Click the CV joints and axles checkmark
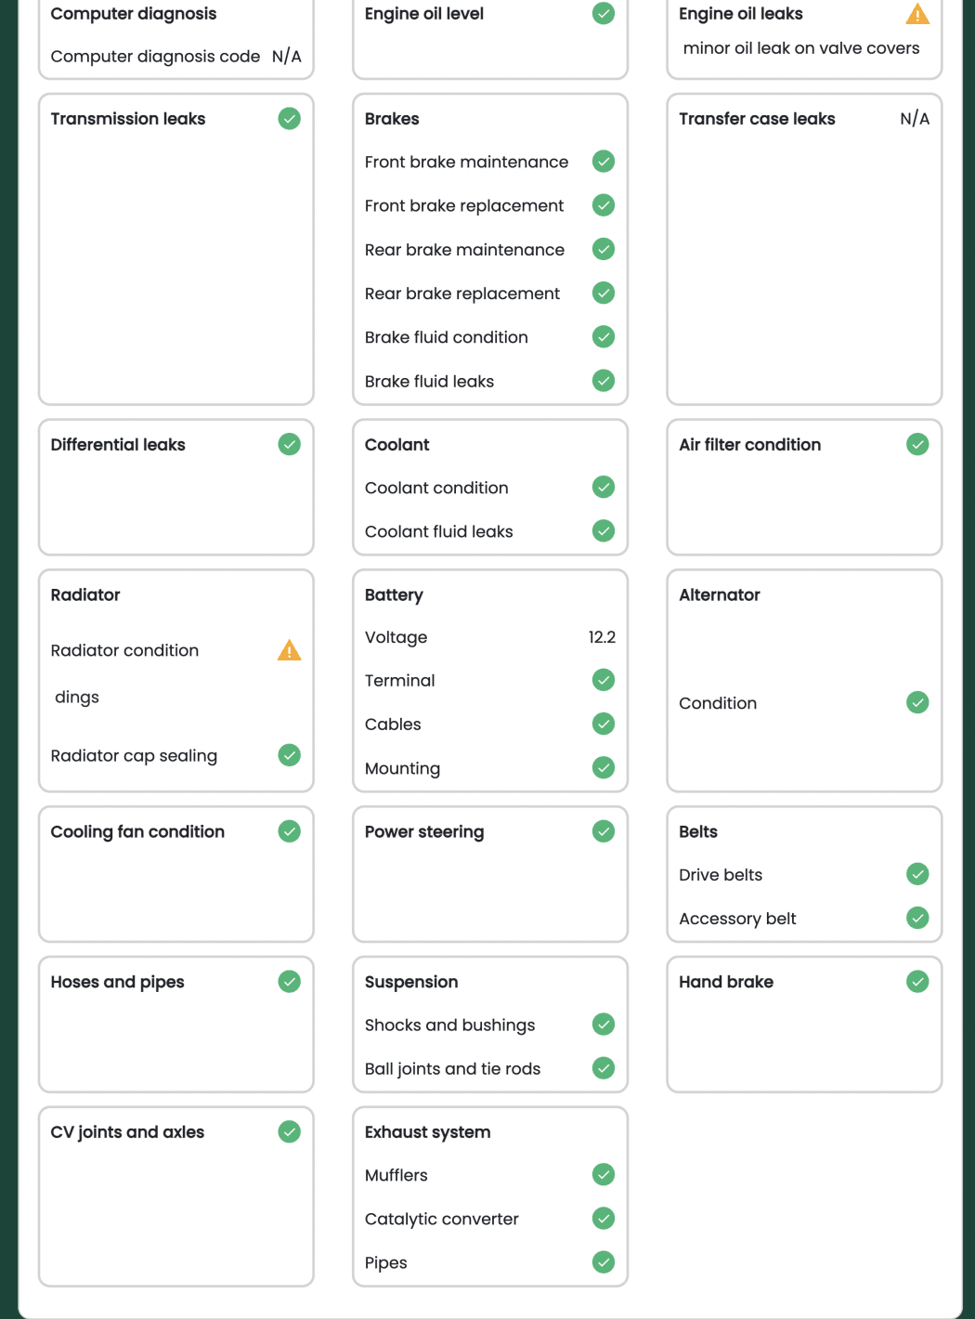 tap(290, 1131)
